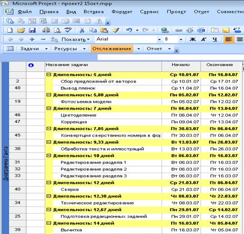Open the font size dropdown
This screenshot has width=244, height=234.
181,39
